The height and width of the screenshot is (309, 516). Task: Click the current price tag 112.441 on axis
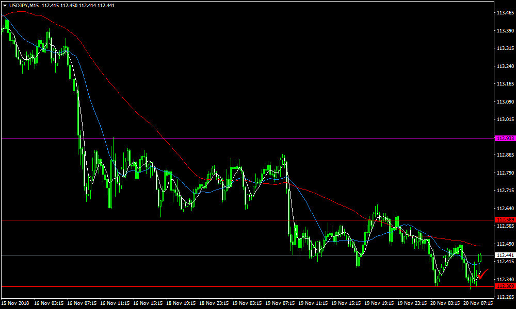pos(505,255)
